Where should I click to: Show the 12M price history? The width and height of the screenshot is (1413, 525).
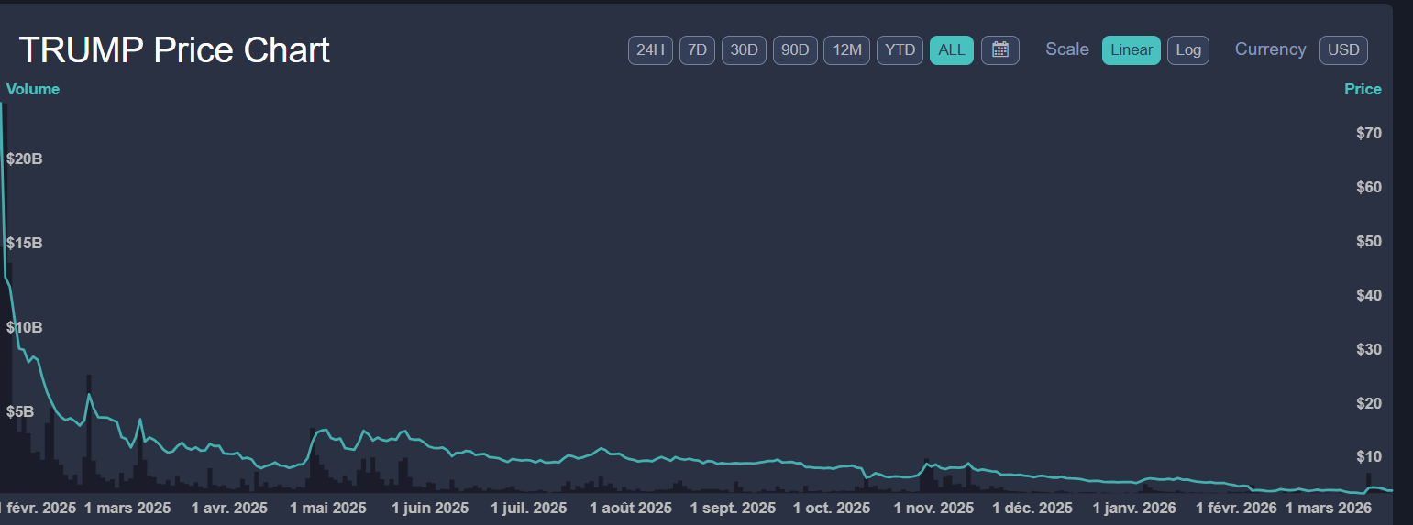pos(847,50)
